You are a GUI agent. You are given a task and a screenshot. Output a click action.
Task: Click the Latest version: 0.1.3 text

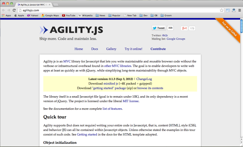(111, 79)
